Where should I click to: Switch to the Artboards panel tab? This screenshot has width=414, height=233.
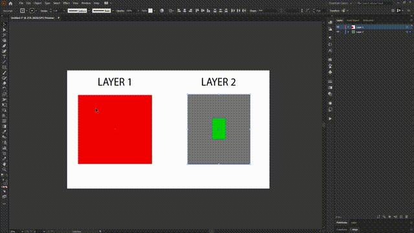pyautogui.click(x=368, y=20)
